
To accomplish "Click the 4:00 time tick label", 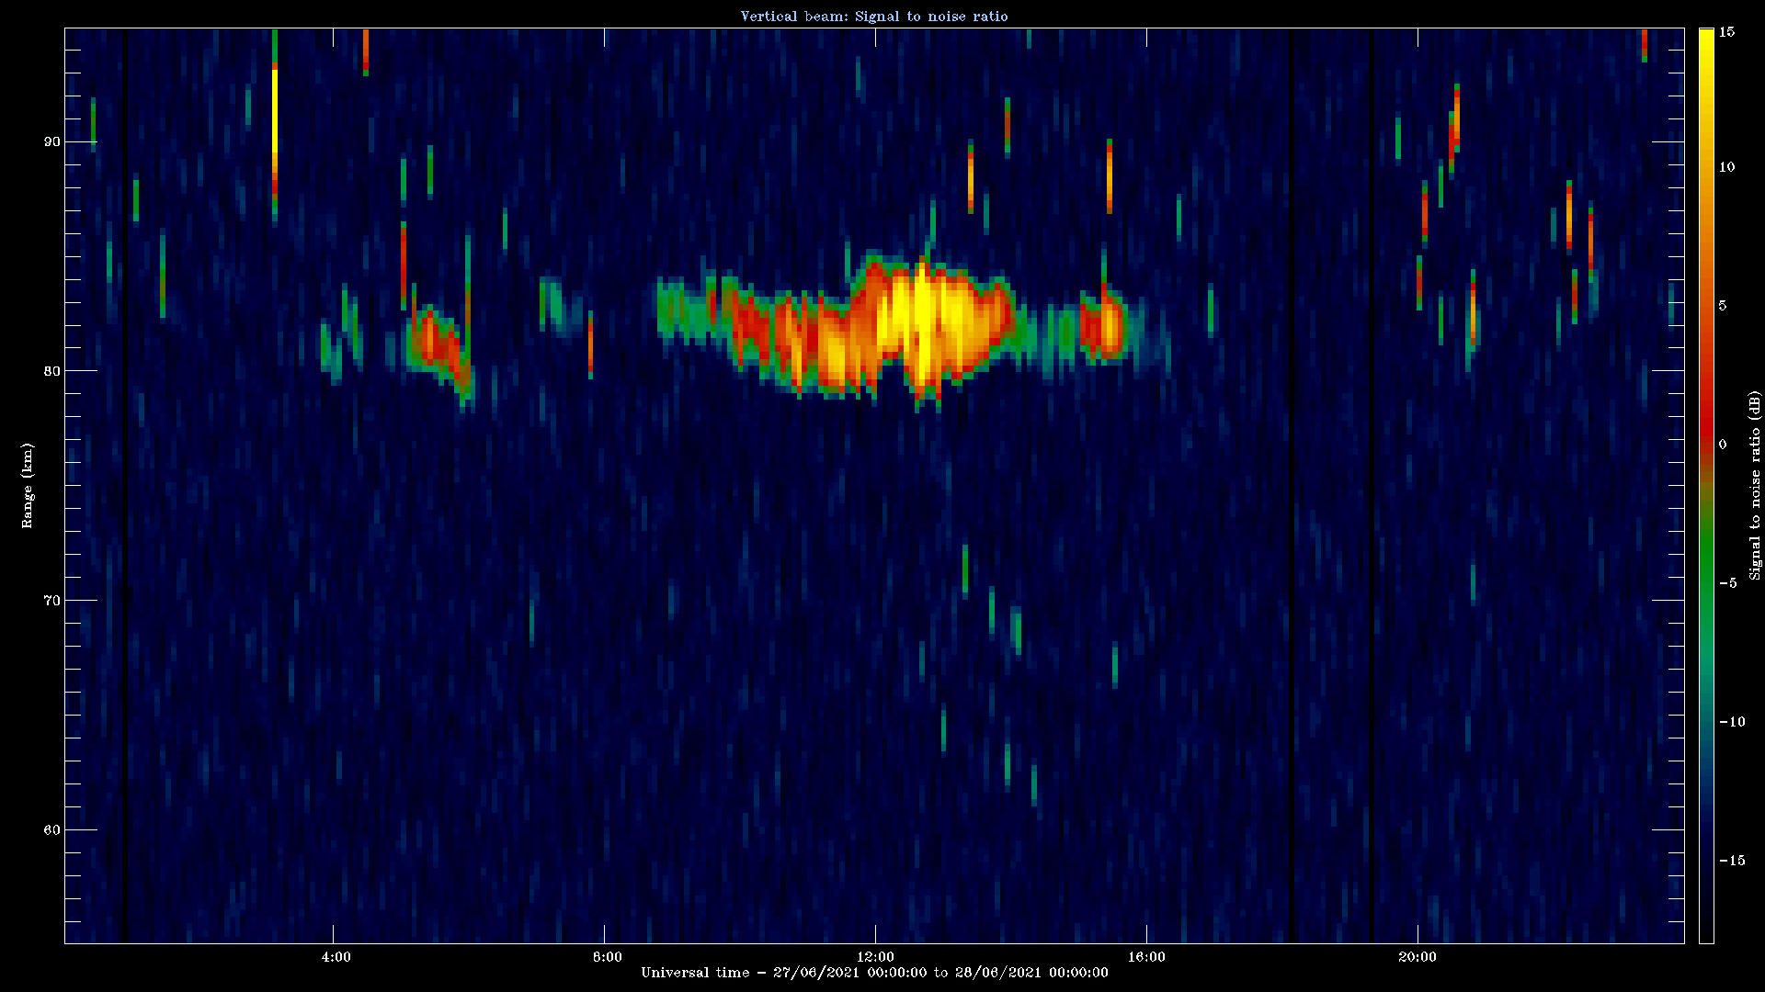I will (336, 957).
